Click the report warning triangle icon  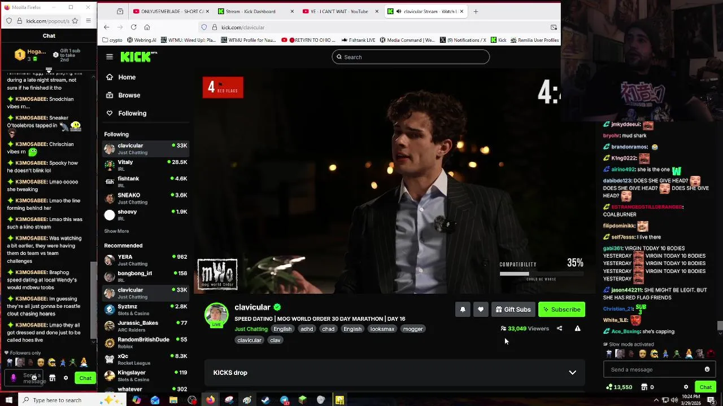pyautogui.click(x=577, y=328)
